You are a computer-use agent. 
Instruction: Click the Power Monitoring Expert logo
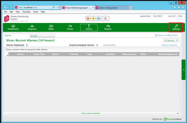click(7, 19)
